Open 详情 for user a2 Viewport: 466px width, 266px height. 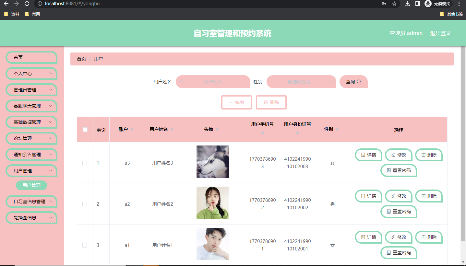[x=369, y=196]
